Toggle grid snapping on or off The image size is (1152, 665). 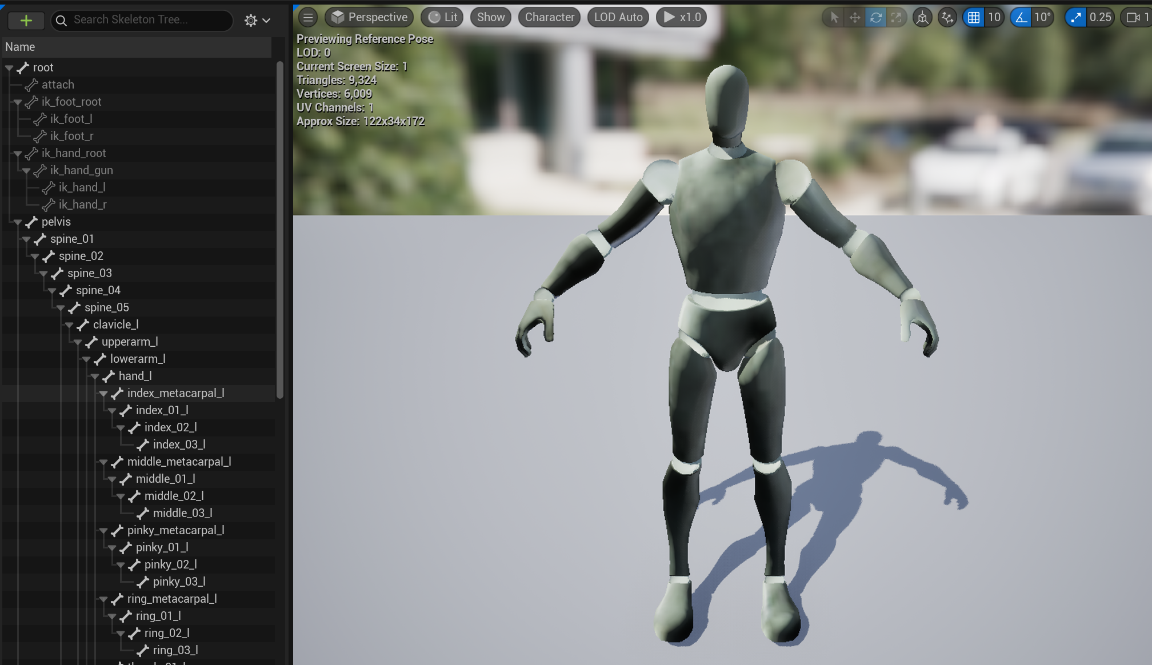(974, 18)
